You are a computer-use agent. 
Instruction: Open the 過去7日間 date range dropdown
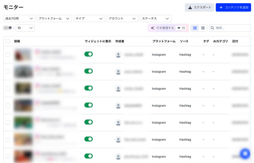coord(19,18)
